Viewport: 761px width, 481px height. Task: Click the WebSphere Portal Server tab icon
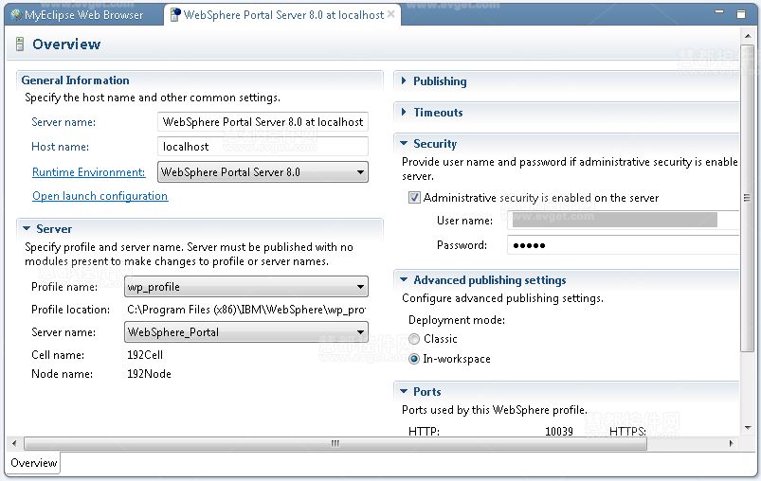pyautogui.click(x=174, y=15)
